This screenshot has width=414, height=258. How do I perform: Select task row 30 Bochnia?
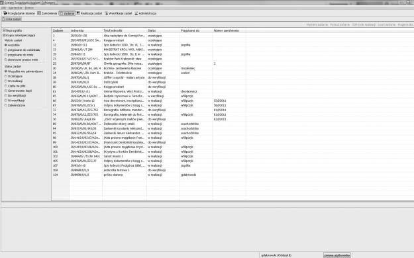tap(233, 68)
